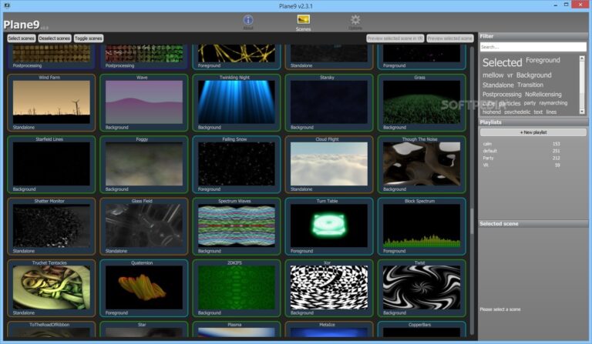The width and height of the screenshot is (592, 344).
Task: Click Preview selected scene in VR
Action: pos(395,38)
